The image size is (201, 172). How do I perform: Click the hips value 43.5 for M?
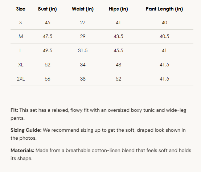tap(118, 37)
